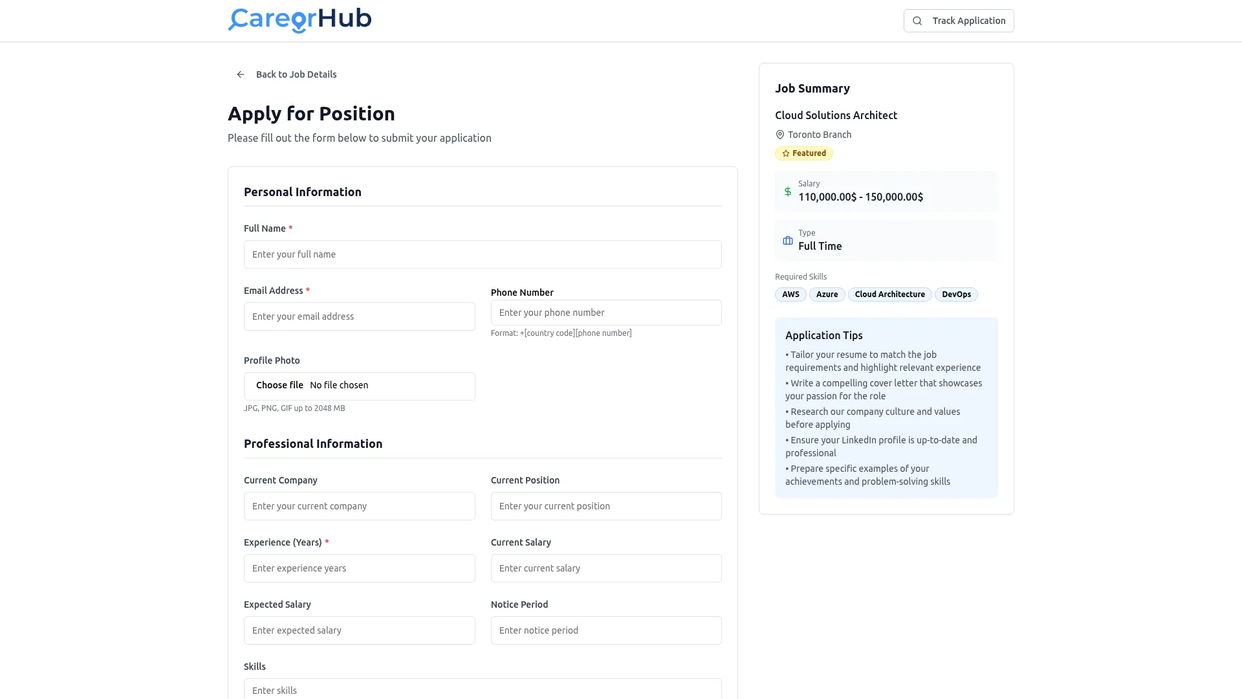Click the Notice Period input box
This screenshot has width=1242, height=699.
(x=606, y=630)
